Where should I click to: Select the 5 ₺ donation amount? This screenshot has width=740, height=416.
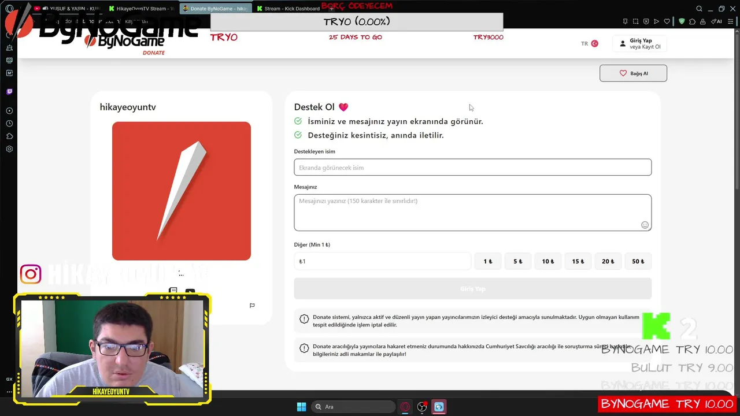pos(517,261)
